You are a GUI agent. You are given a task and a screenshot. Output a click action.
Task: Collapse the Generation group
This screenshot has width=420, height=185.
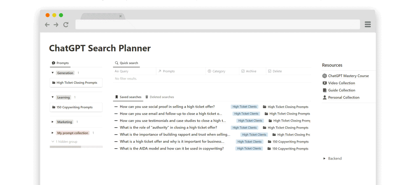pos(52,73)
